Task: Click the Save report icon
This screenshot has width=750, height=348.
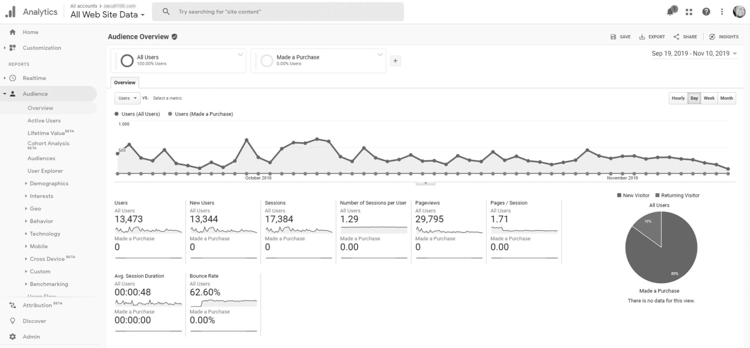Action: click(613, 37)
